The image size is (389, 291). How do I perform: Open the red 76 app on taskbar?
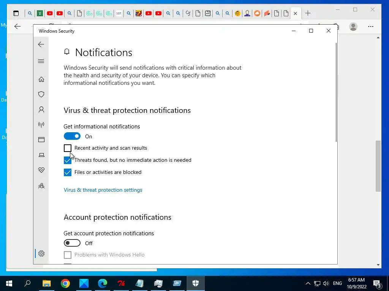(121, 283)
